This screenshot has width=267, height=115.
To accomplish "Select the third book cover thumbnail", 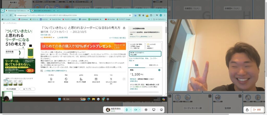I will pyautogui.click(x=15, y=83).
